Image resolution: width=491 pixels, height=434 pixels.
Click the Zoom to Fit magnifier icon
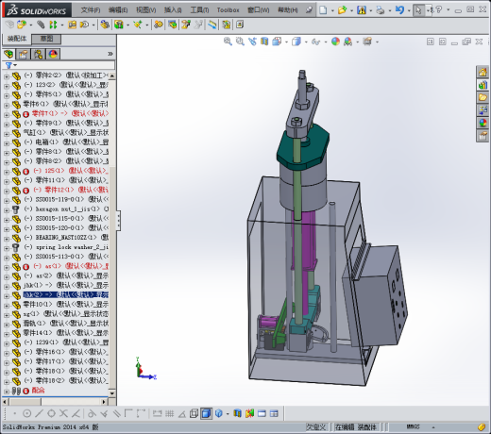click(228, 42)
